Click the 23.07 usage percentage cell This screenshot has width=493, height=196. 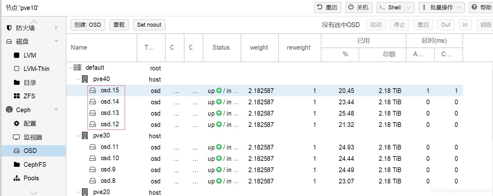(x=346, y=181)
